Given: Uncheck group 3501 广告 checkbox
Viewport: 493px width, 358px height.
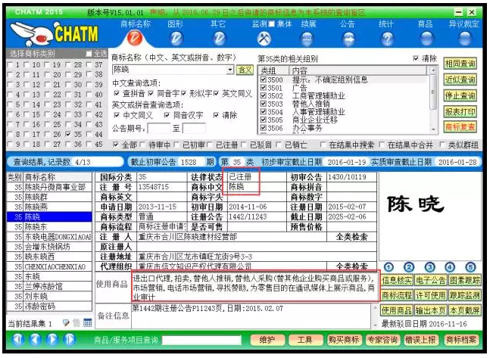Looking at the screenshot, I should click(x=264, y=88).
